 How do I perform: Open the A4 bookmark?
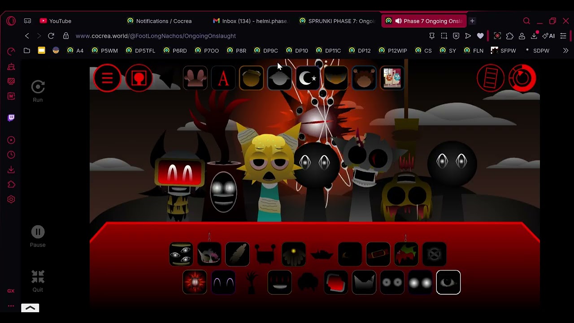[x=75, y=51]
